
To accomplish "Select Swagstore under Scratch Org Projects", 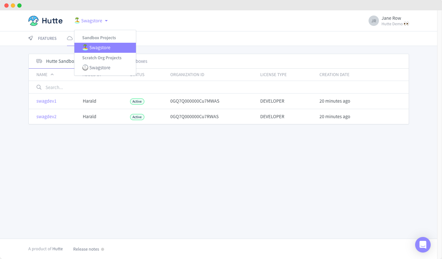I will 105,68.
